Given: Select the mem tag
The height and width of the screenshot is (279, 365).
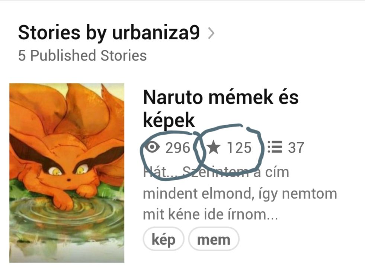Looking at the screenshot, I should (x=214, y=239).
